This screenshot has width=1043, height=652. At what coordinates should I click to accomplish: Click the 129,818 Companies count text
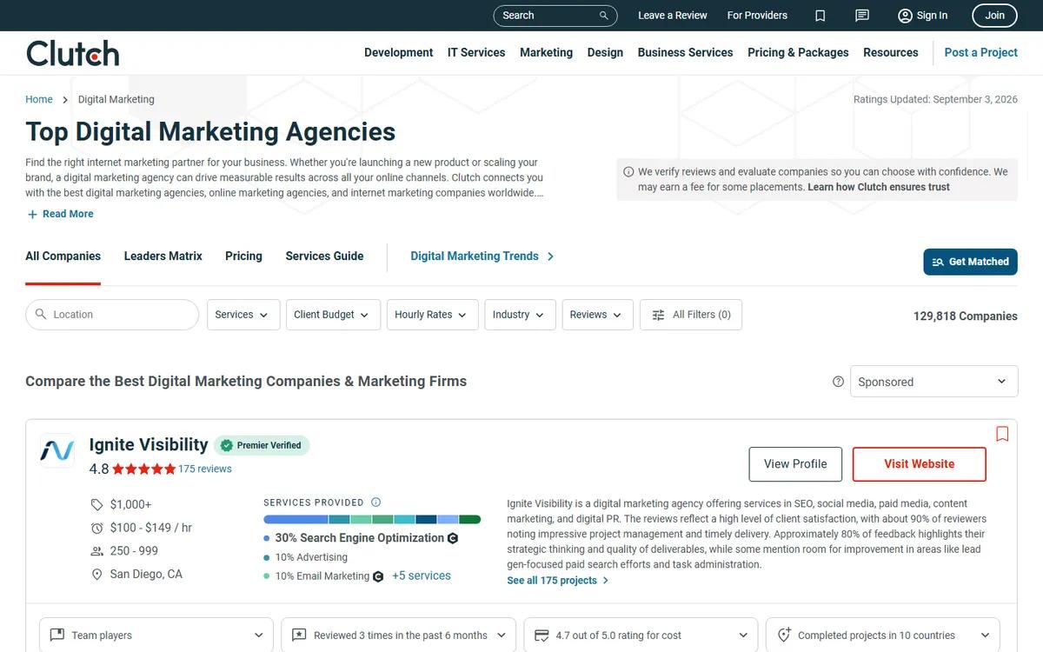tap(966, 316)
